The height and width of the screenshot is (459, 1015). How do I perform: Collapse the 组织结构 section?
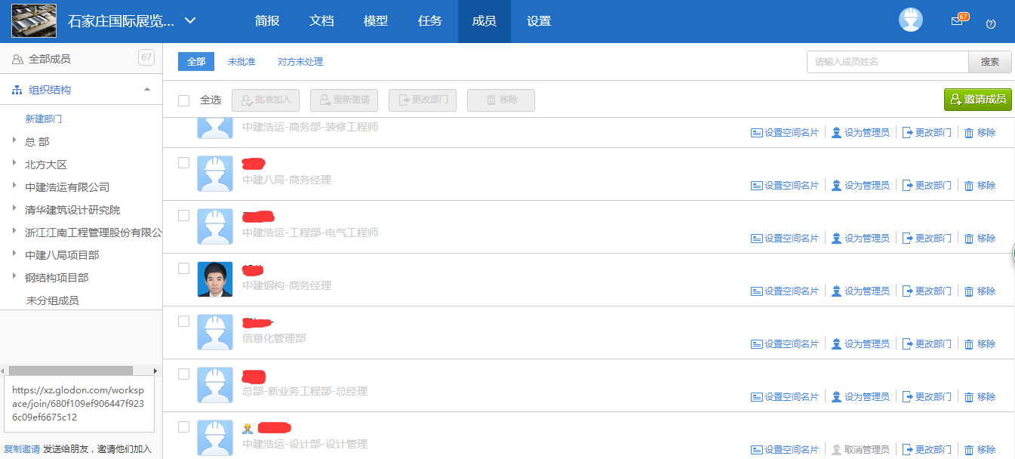click(x=146, y=90)
